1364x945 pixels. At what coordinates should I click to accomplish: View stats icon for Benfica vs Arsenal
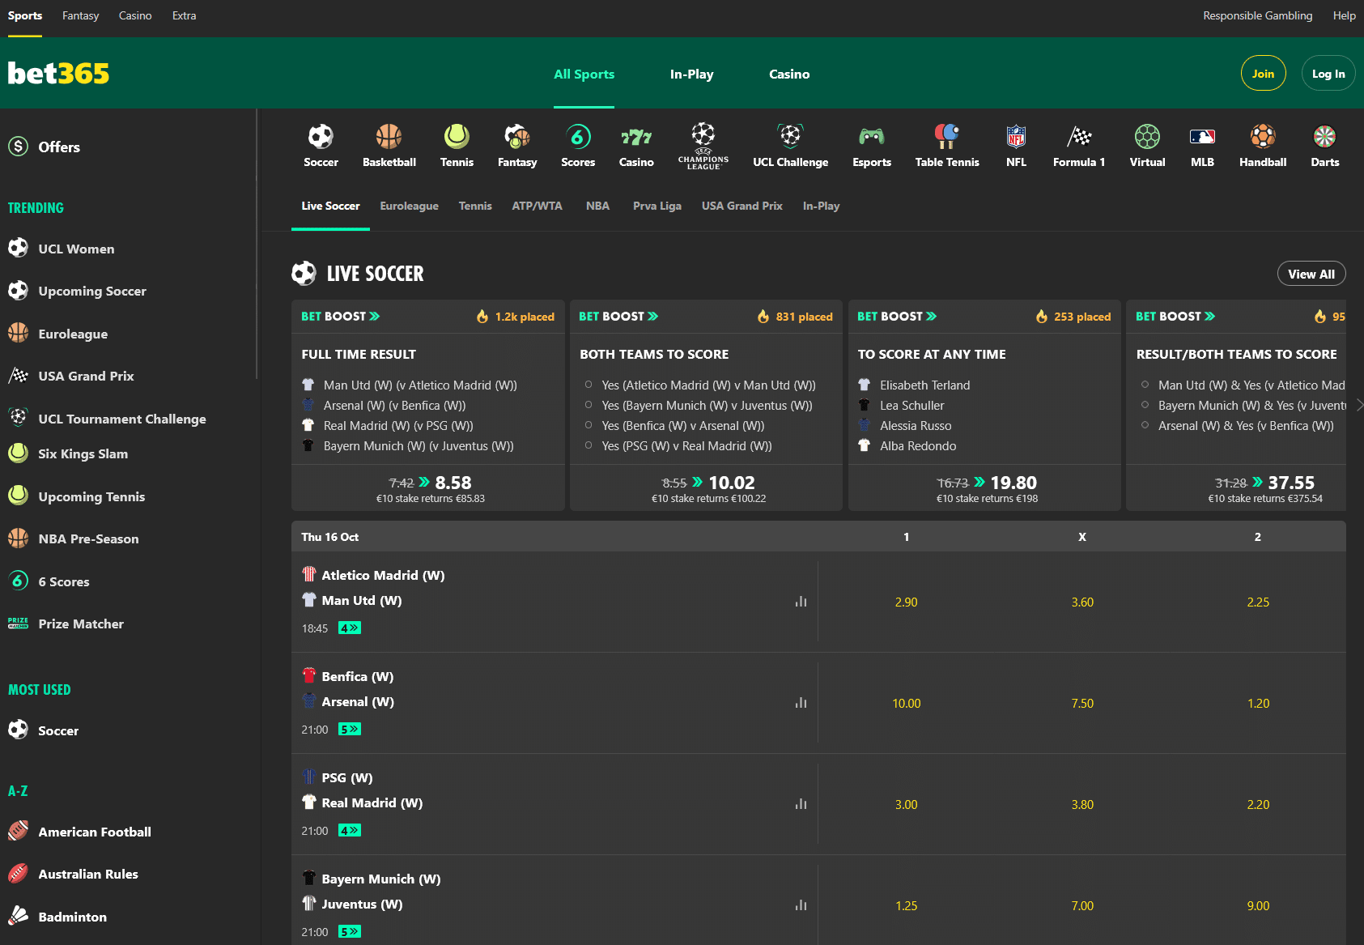point(801,703)
